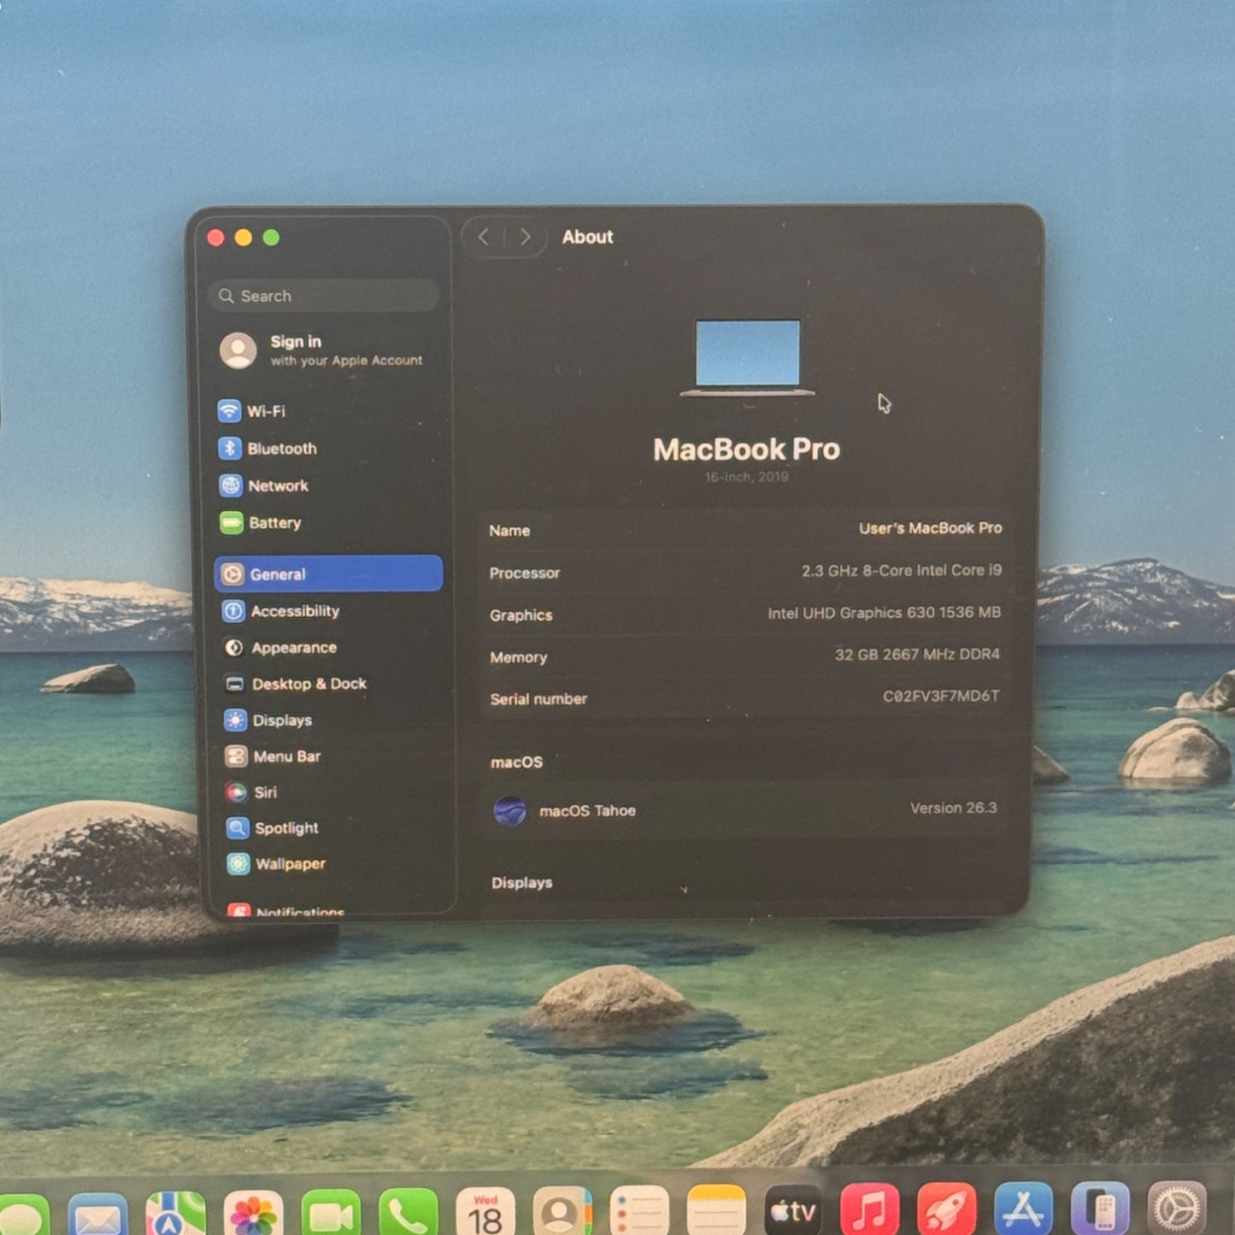This screenshot has width=1235, height=1235.
Task: Click the Search field in the sidebar
Action: point(325,296)
